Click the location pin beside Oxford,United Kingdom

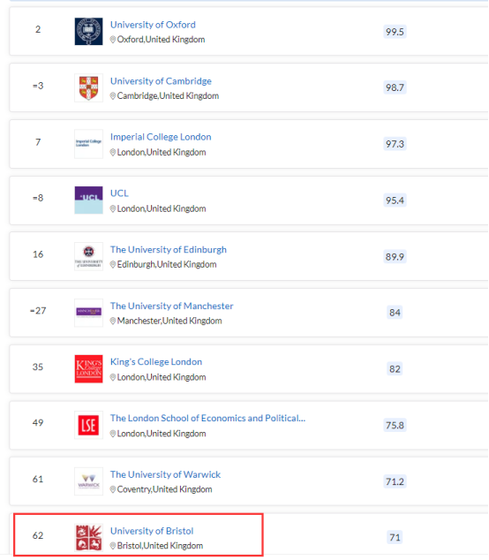pyautogui.click(x=113, y=40)
